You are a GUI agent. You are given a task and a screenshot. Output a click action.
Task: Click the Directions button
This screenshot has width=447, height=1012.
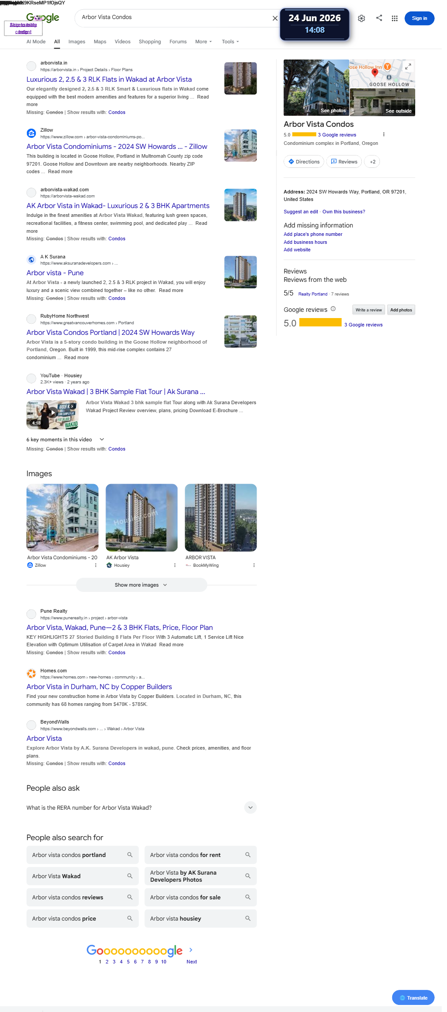click(x=304, y=162)
